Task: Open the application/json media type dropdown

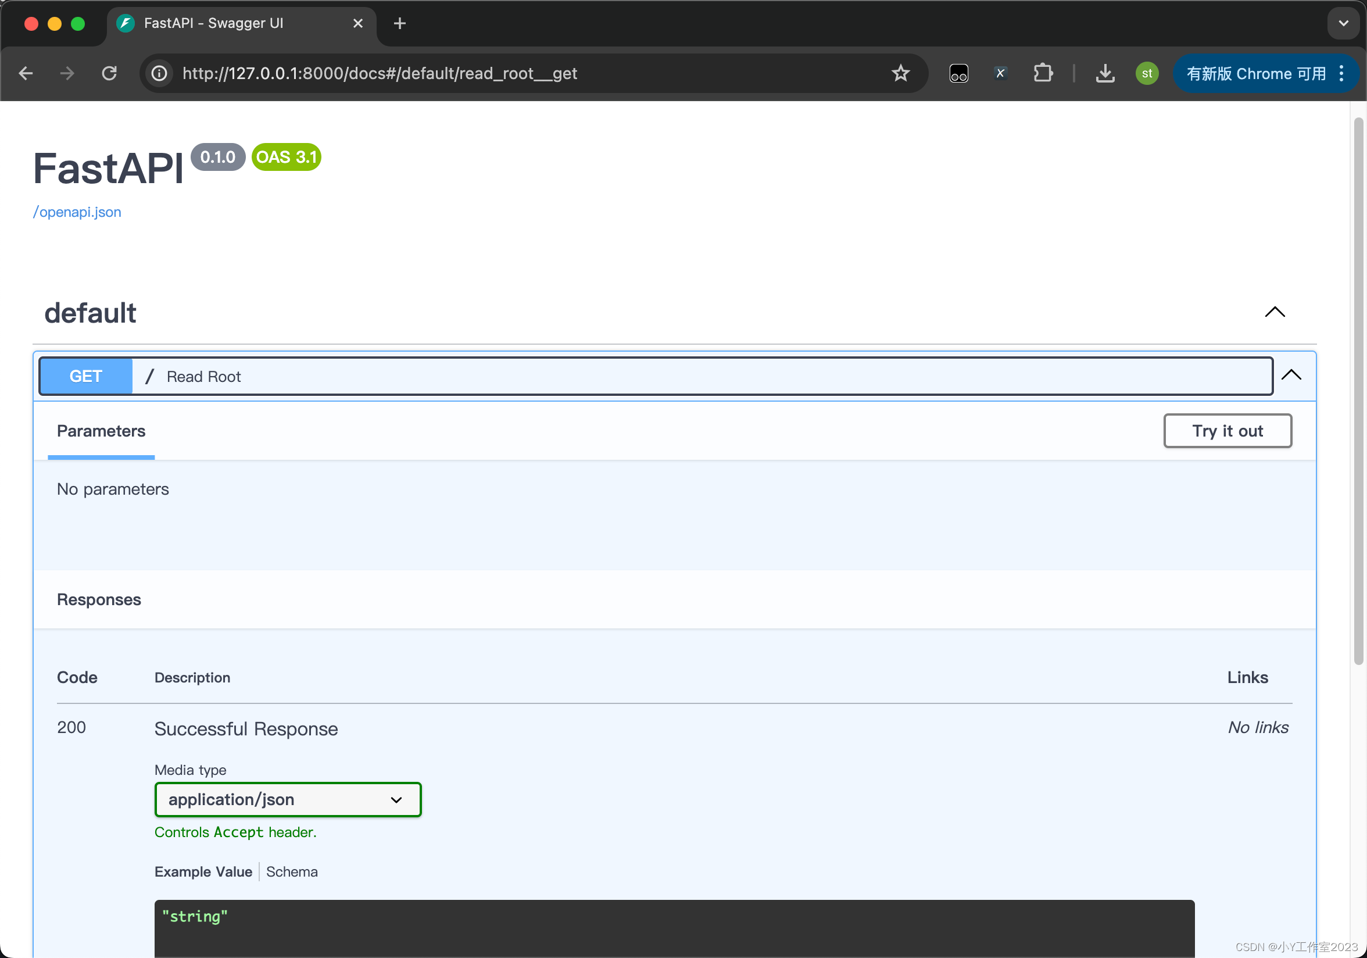Action: coord(288,799)
